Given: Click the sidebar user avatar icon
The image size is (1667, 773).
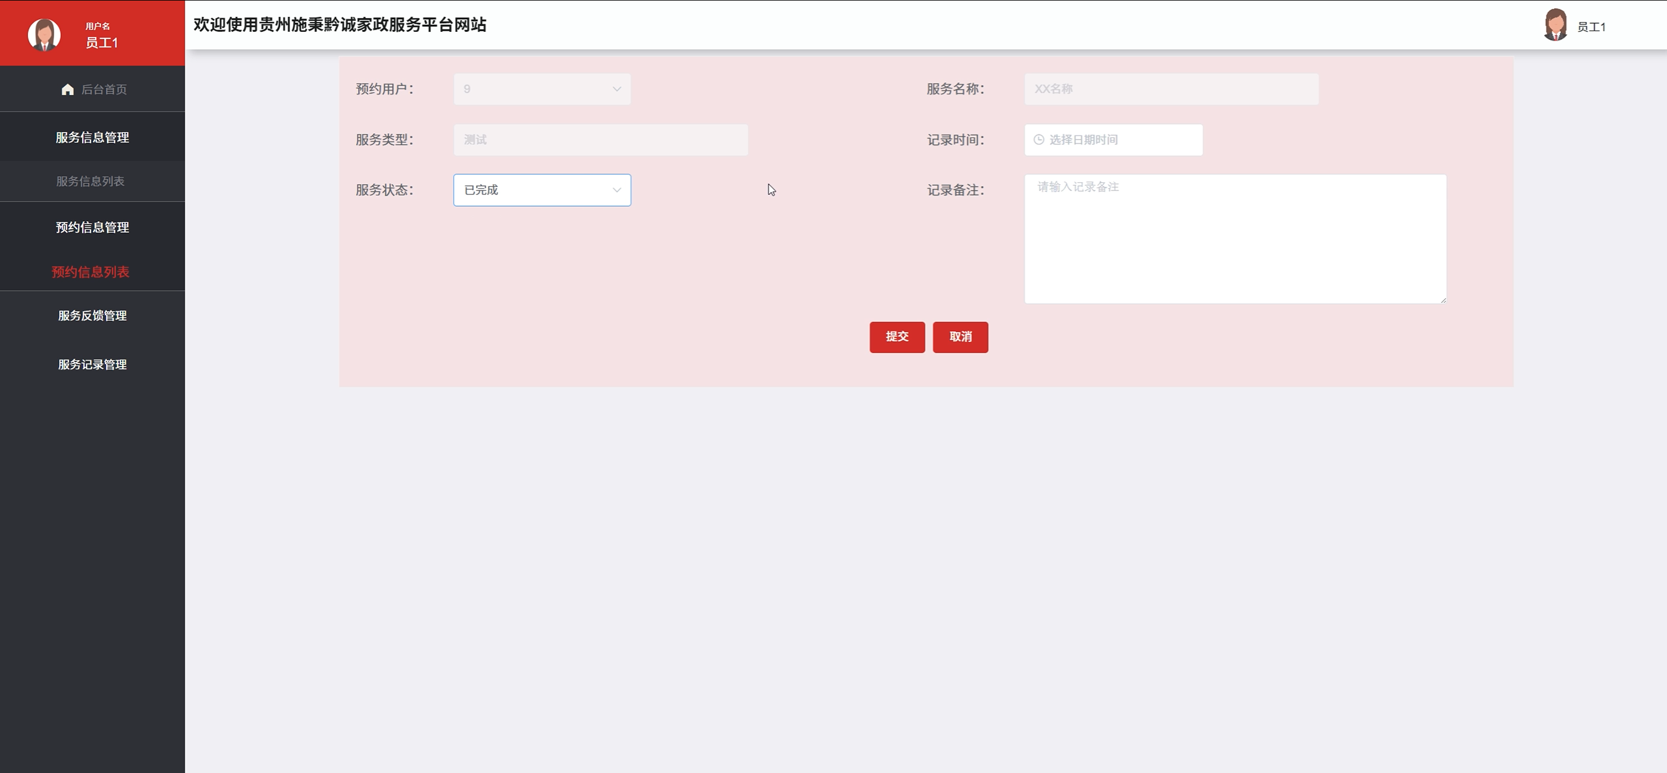Looking at the screenshot, I should [x=44, y=34].
